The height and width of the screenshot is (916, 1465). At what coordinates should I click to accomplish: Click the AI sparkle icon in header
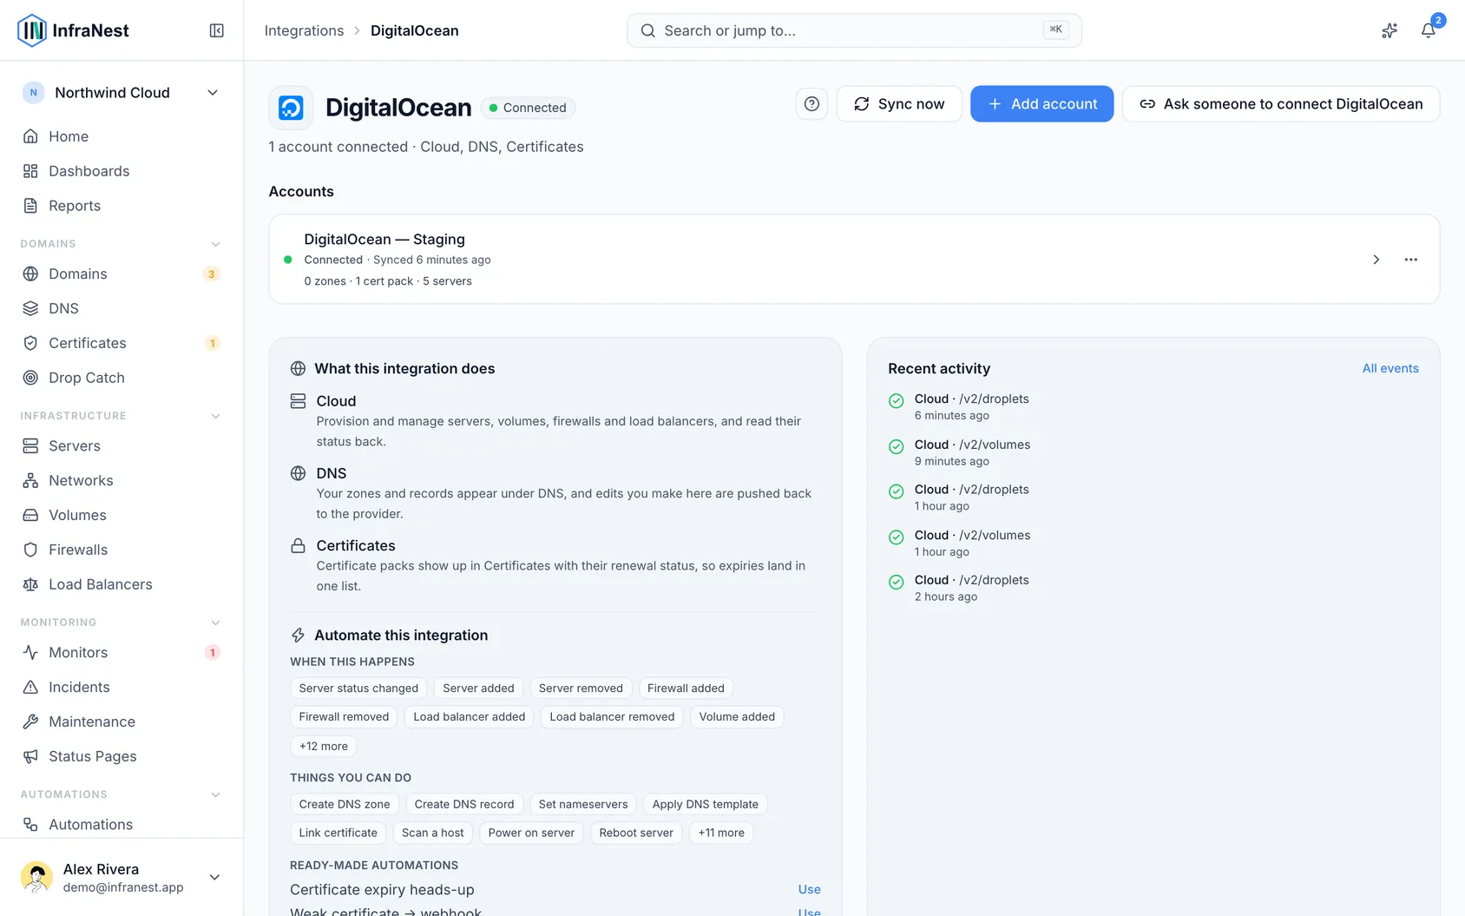(1389, 30)
